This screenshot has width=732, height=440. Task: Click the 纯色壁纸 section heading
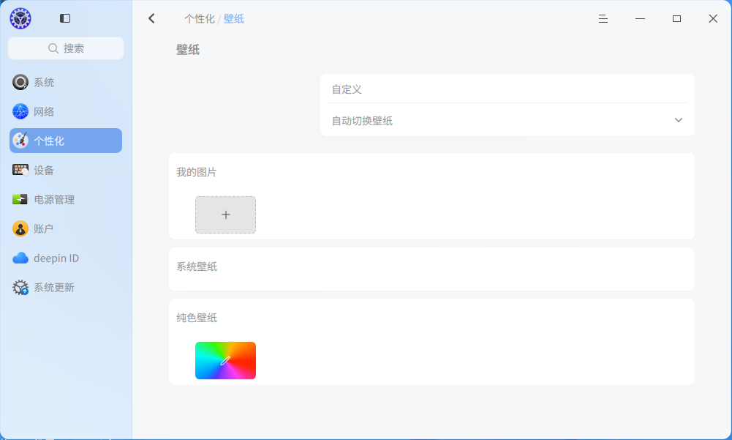click(197, 318)
